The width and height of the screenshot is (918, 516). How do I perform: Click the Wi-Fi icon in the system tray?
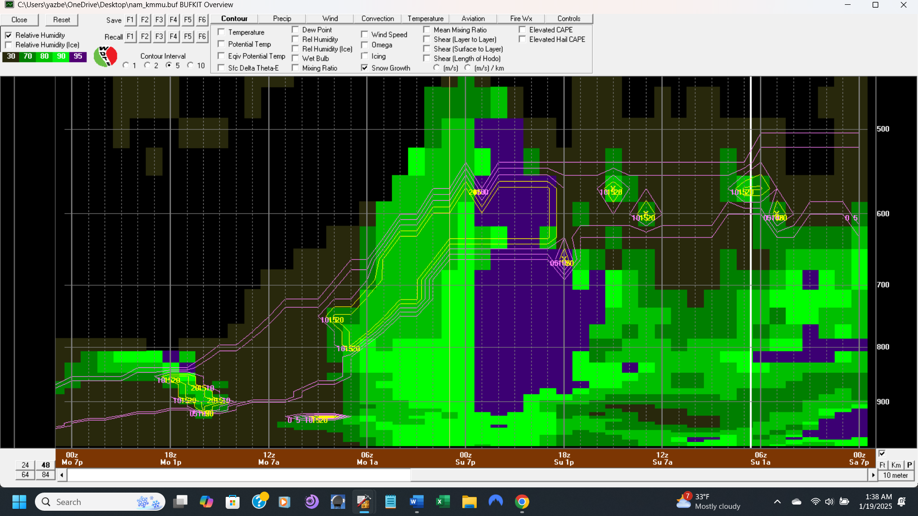[815, 502]
